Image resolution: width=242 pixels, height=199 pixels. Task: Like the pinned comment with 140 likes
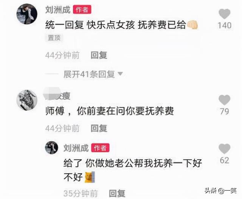(224, 14)
